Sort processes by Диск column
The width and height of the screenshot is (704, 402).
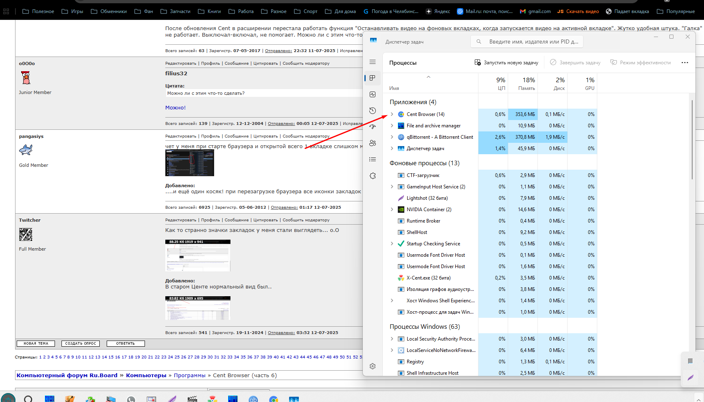pos(553,83)
